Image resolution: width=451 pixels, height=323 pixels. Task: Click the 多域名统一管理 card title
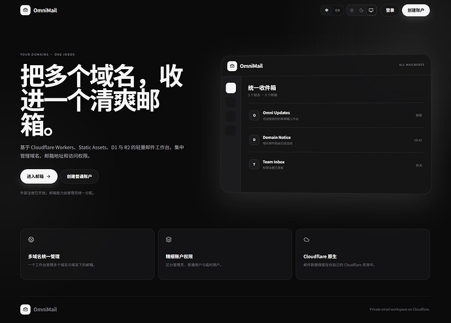44,256
